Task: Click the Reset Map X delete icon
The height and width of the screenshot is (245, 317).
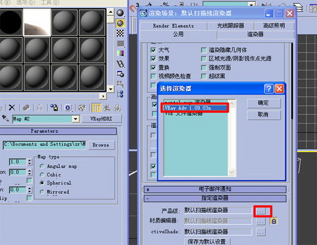Action: [12, 108]
